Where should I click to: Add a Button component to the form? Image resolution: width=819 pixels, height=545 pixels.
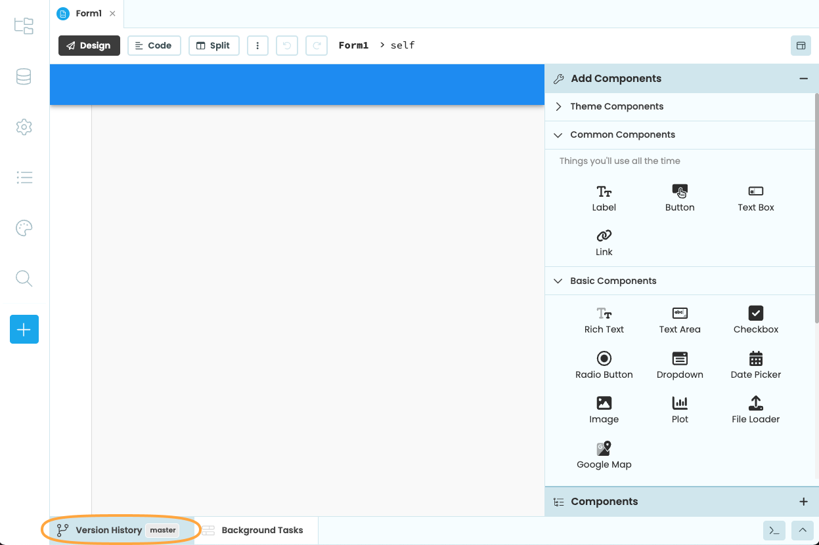point(680,197)
